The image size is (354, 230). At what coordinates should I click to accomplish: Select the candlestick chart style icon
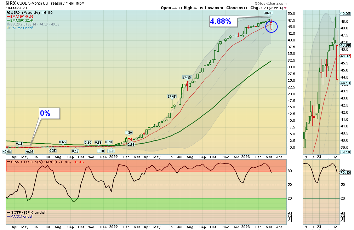point(8,12)
